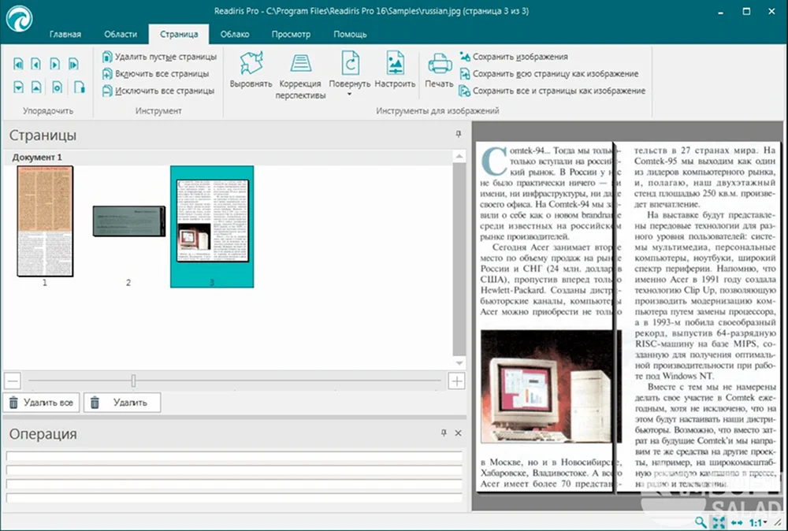Click Включить все страницы
Viewport: 788px width, 531px height.
155,74
